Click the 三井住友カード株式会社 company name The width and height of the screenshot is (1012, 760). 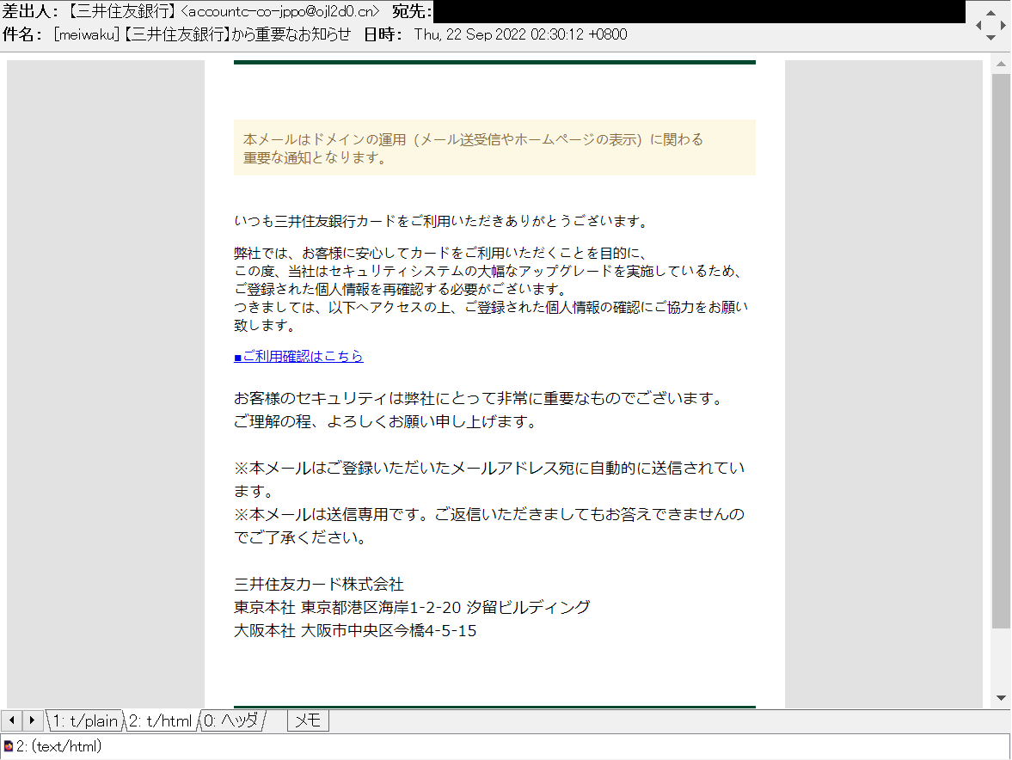coord(319,585)
